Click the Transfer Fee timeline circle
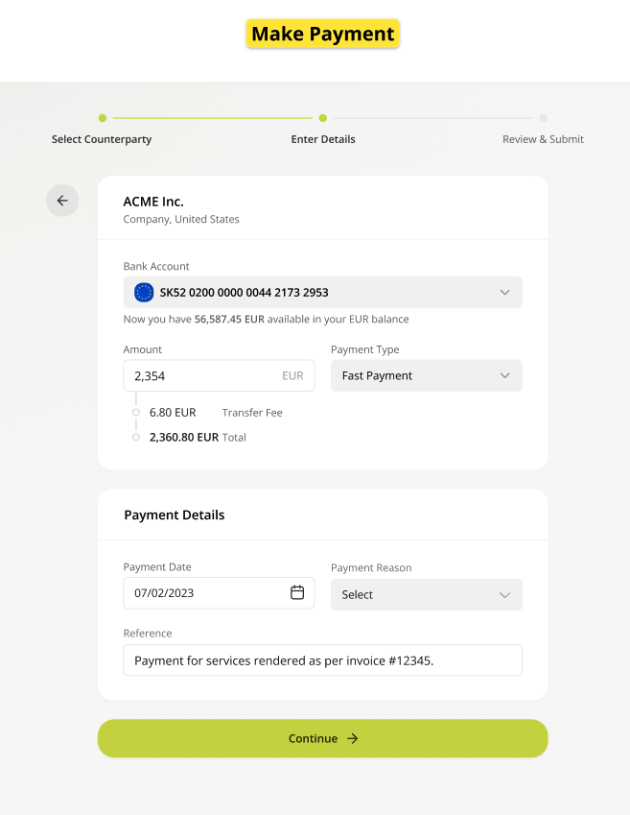The width and height of the screenshot is (630, 815). tap(136, 412)
